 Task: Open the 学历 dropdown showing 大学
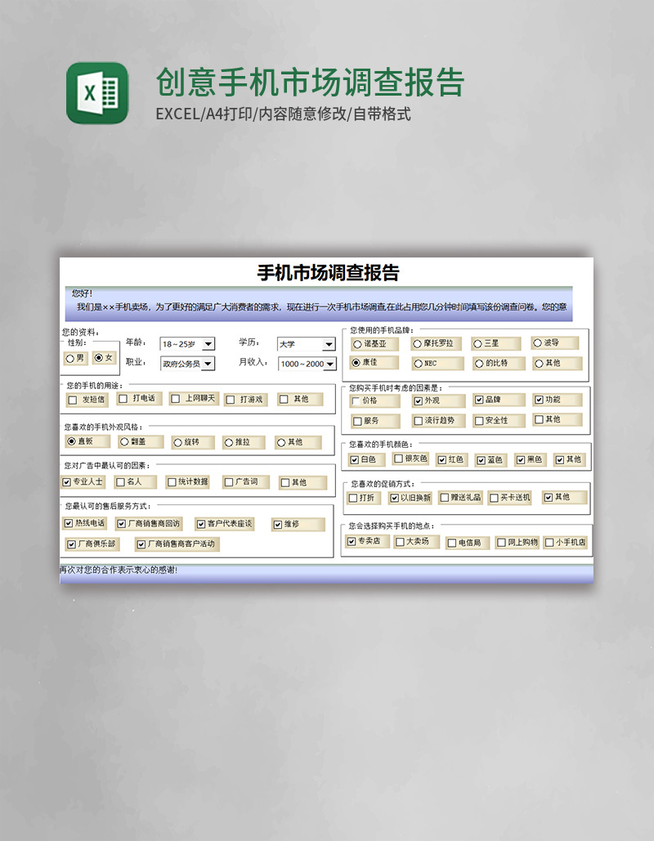click(x=328, y=343)
